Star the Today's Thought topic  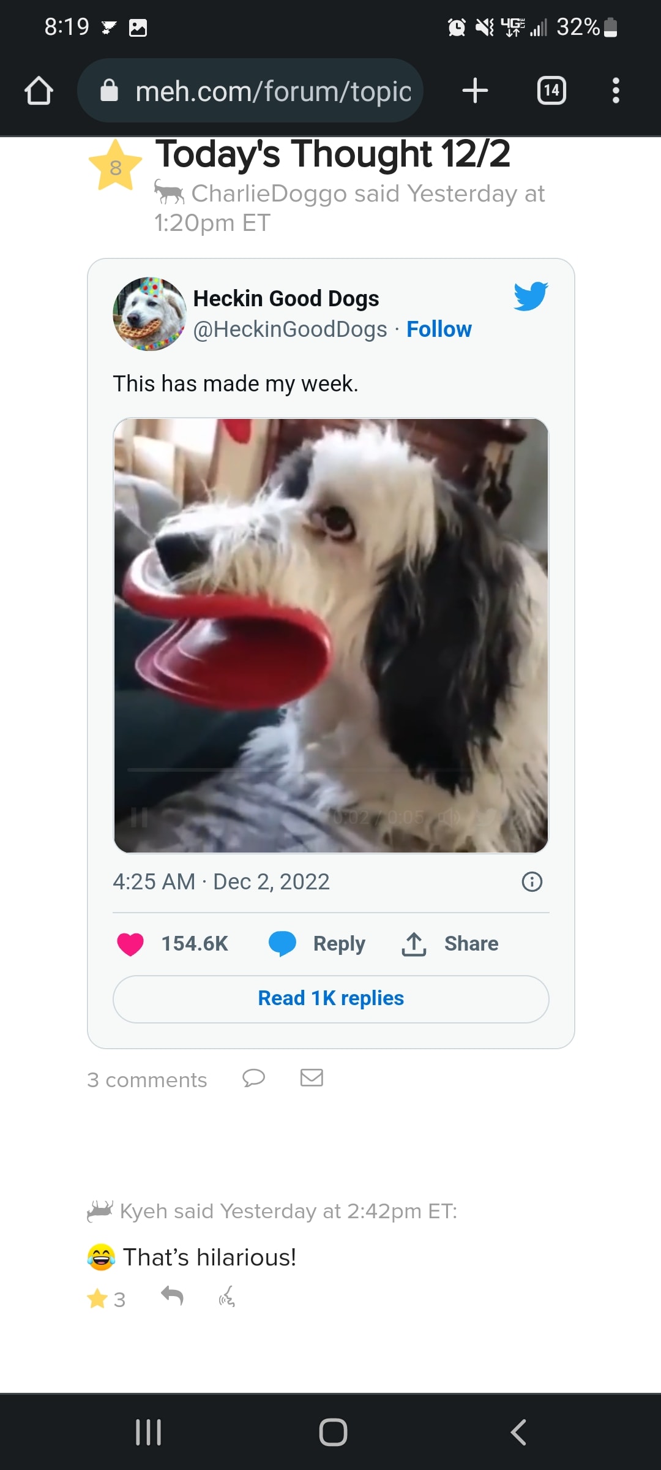pyautogui.click(x=115, y=167)
